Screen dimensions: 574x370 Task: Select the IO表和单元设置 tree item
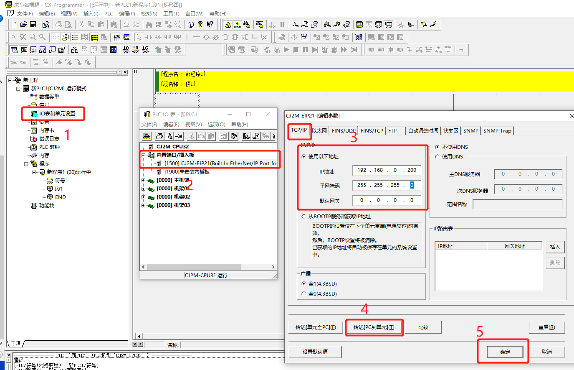point(57,113)
